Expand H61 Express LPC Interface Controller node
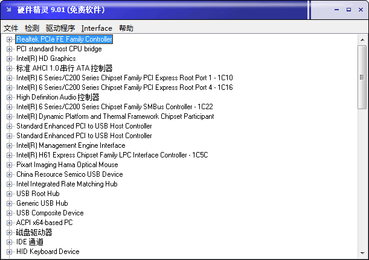This screenshot has width=369, height=260. pyautogui.click(x=9, y=155)
